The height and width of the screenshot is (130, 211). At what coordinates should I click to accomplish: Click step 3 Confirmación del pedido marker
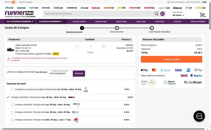152,28
